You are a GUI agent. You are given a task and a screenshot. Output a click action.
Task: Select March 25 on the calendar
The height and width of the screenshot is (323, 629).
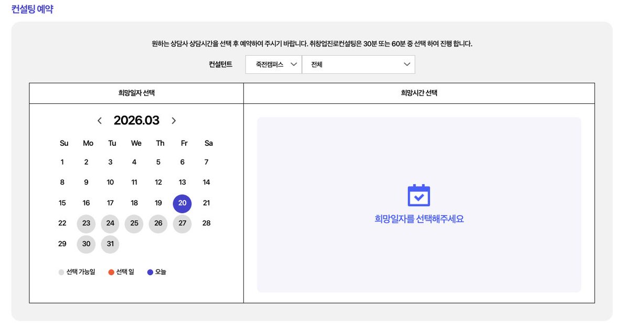tap(134, 223)
